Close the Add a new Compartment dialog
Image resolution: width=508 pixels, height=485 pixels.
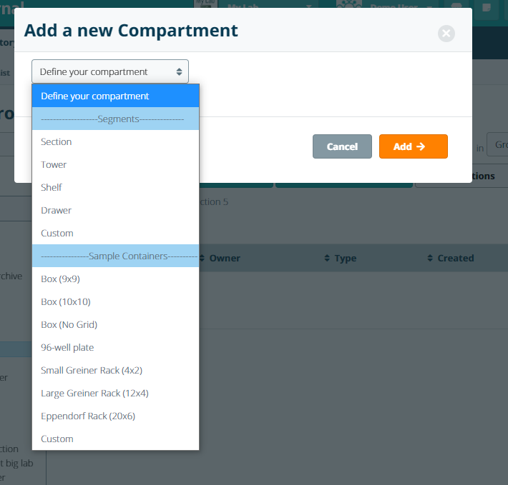click(x=446, y=34)
